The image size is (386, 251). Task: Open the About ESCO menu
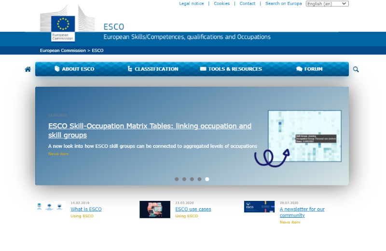click(x=74, y=69)
